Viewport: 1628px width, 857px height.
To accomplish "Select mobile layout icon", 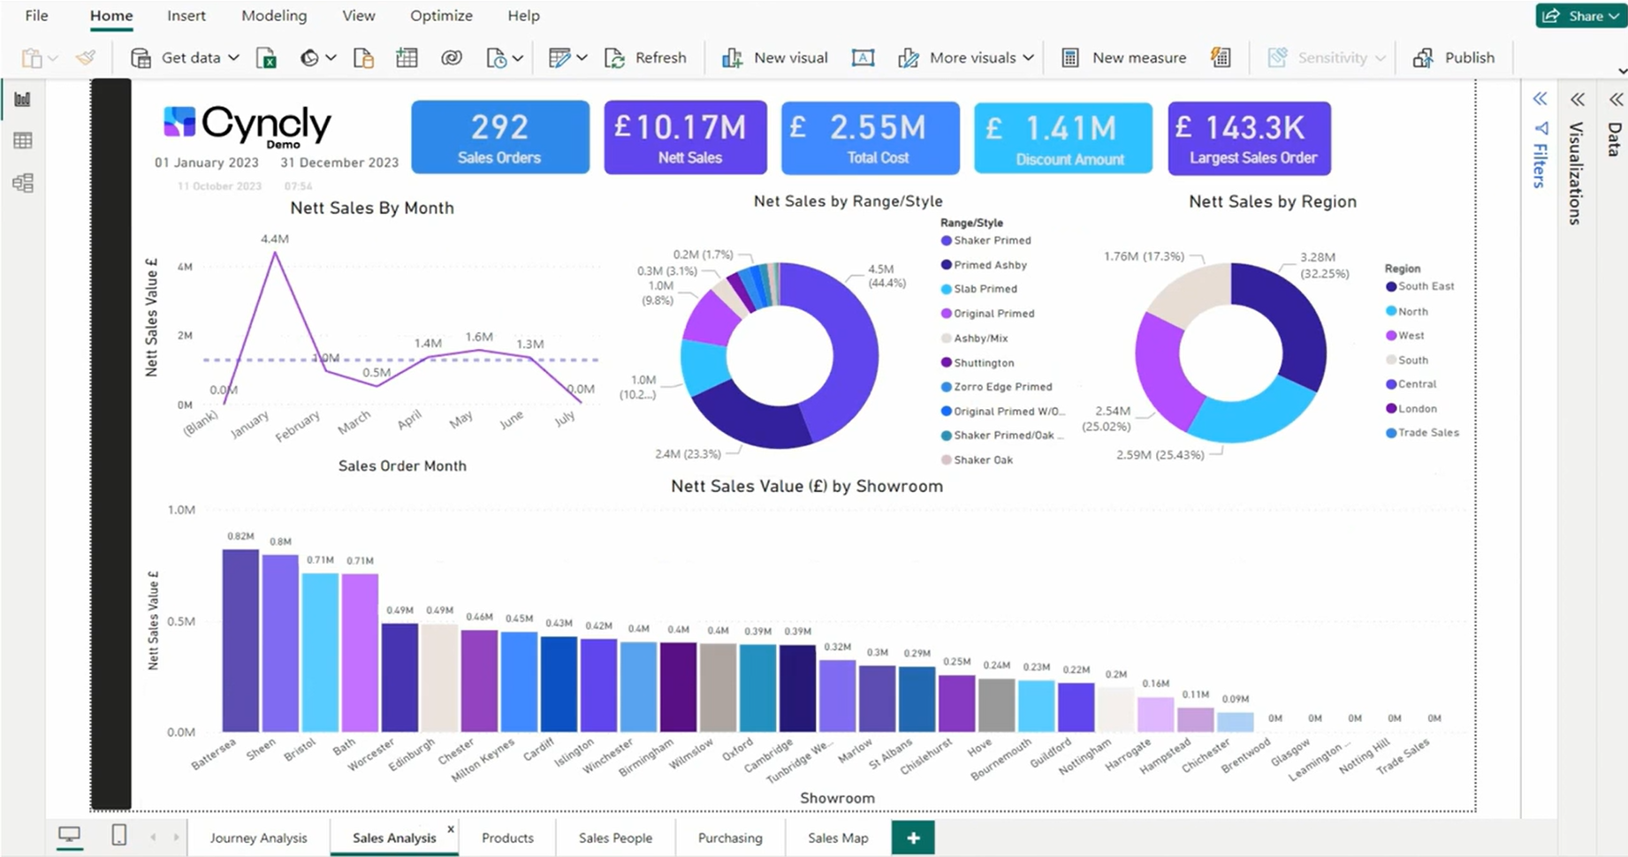I will pos(119,835).
